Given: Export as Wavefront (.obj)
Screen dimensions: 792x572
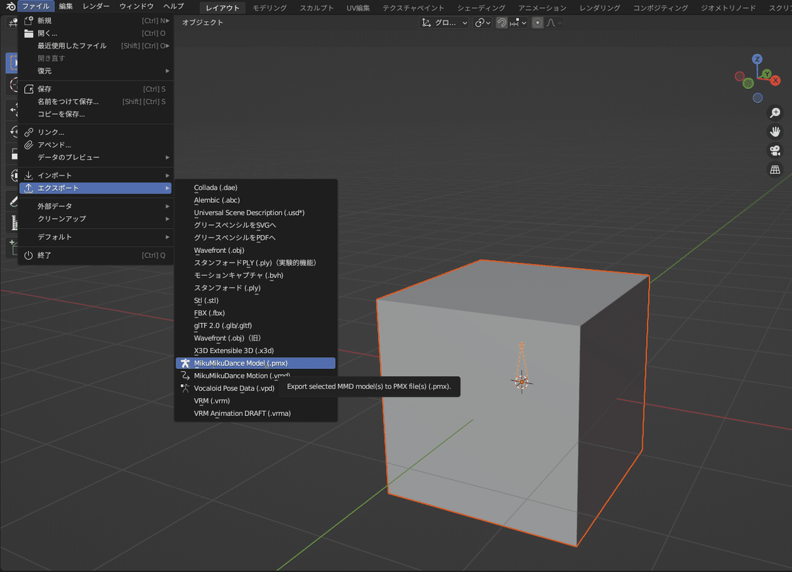Looking at the screenshot, I should (x=255, y=250).
